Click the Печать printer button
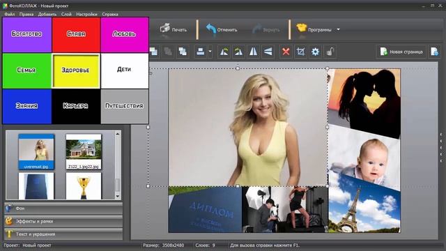 tap(173, 29)
